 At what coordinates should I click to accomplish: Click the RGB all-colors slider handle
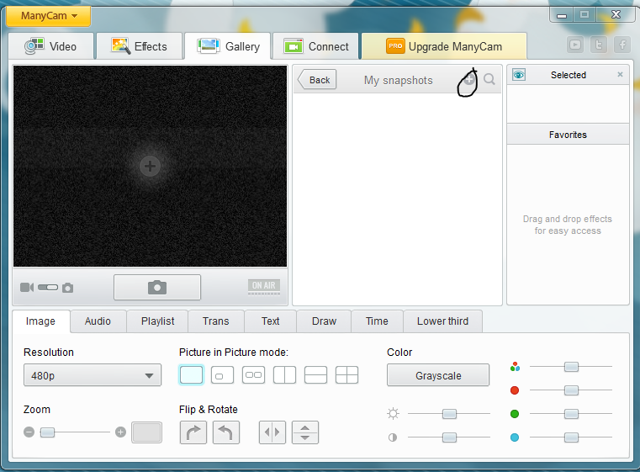click(571, 367)
